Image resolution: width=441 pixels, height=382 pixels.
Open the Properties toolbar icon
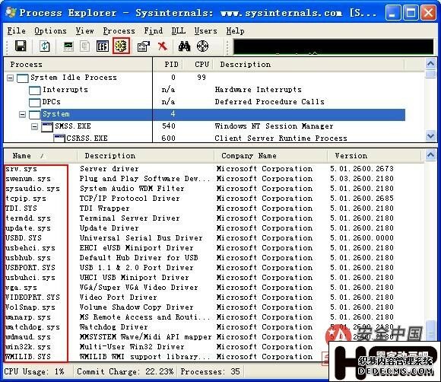pos(144,46)
